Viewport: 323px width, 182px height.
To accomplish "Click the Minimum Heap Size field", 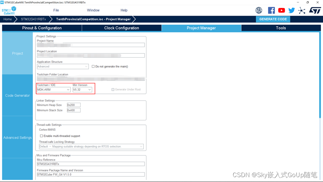I will point(74,105).
